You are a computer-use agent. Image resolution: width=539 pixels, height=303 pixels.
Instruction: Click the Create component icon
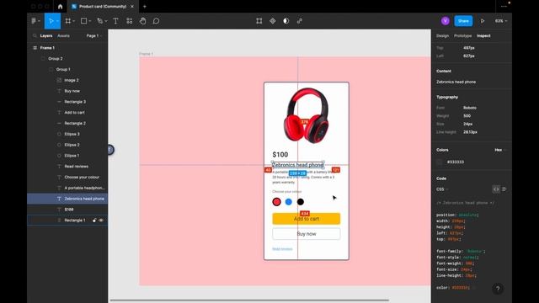(x=273, y=21)
